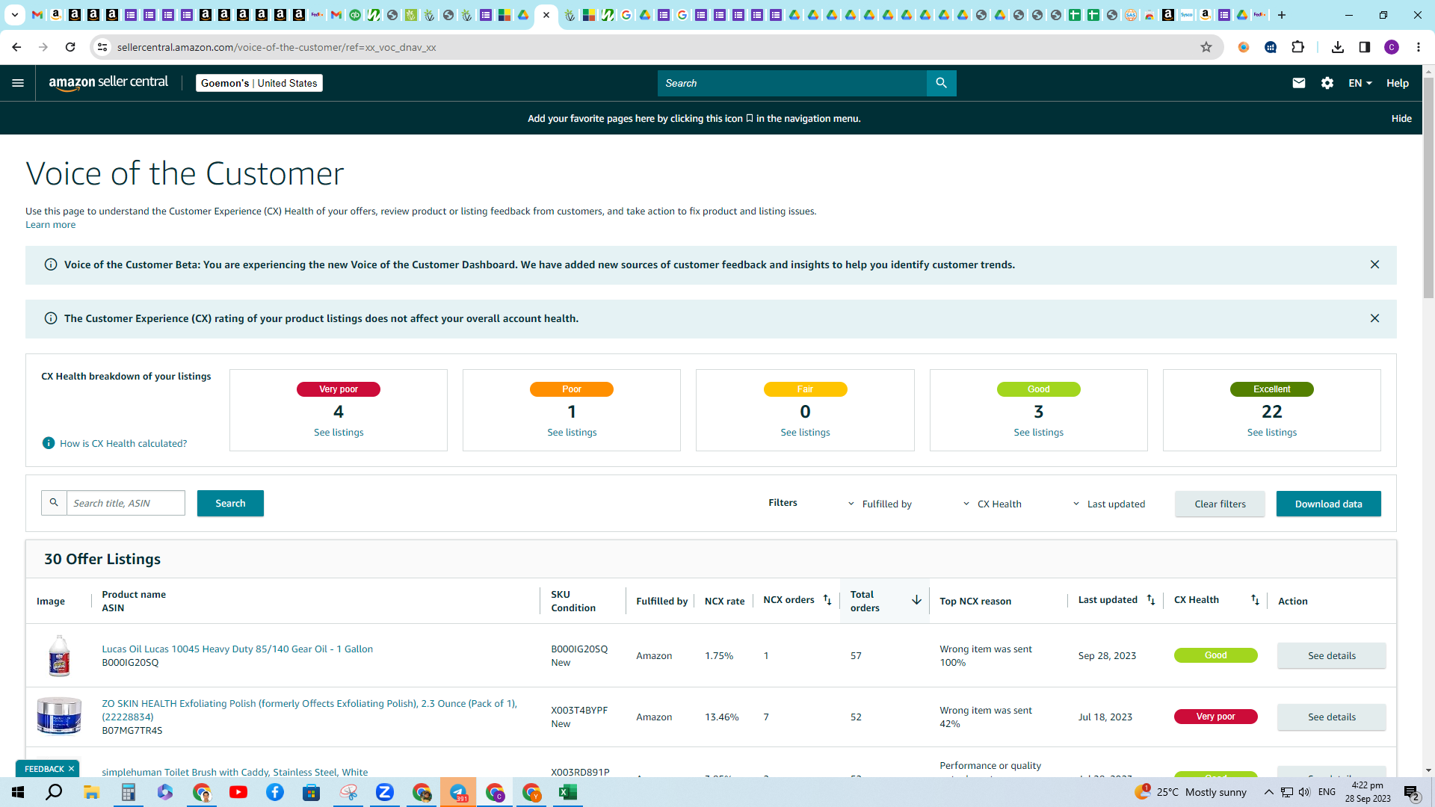Open browser downloads icon
Image resolution: width=1435 pixels, height=807 pixels.
(1338, 47)
